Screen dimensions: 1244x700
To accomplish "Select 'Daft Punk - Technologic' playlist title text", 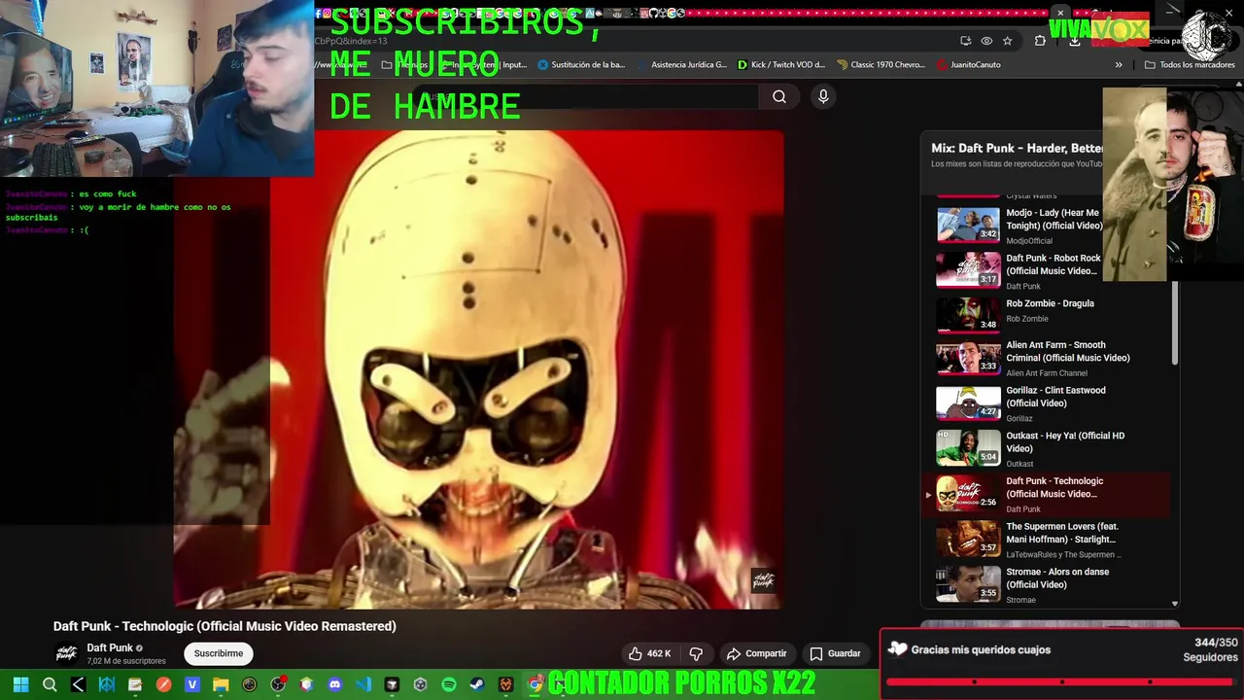I will (1054, 487).
